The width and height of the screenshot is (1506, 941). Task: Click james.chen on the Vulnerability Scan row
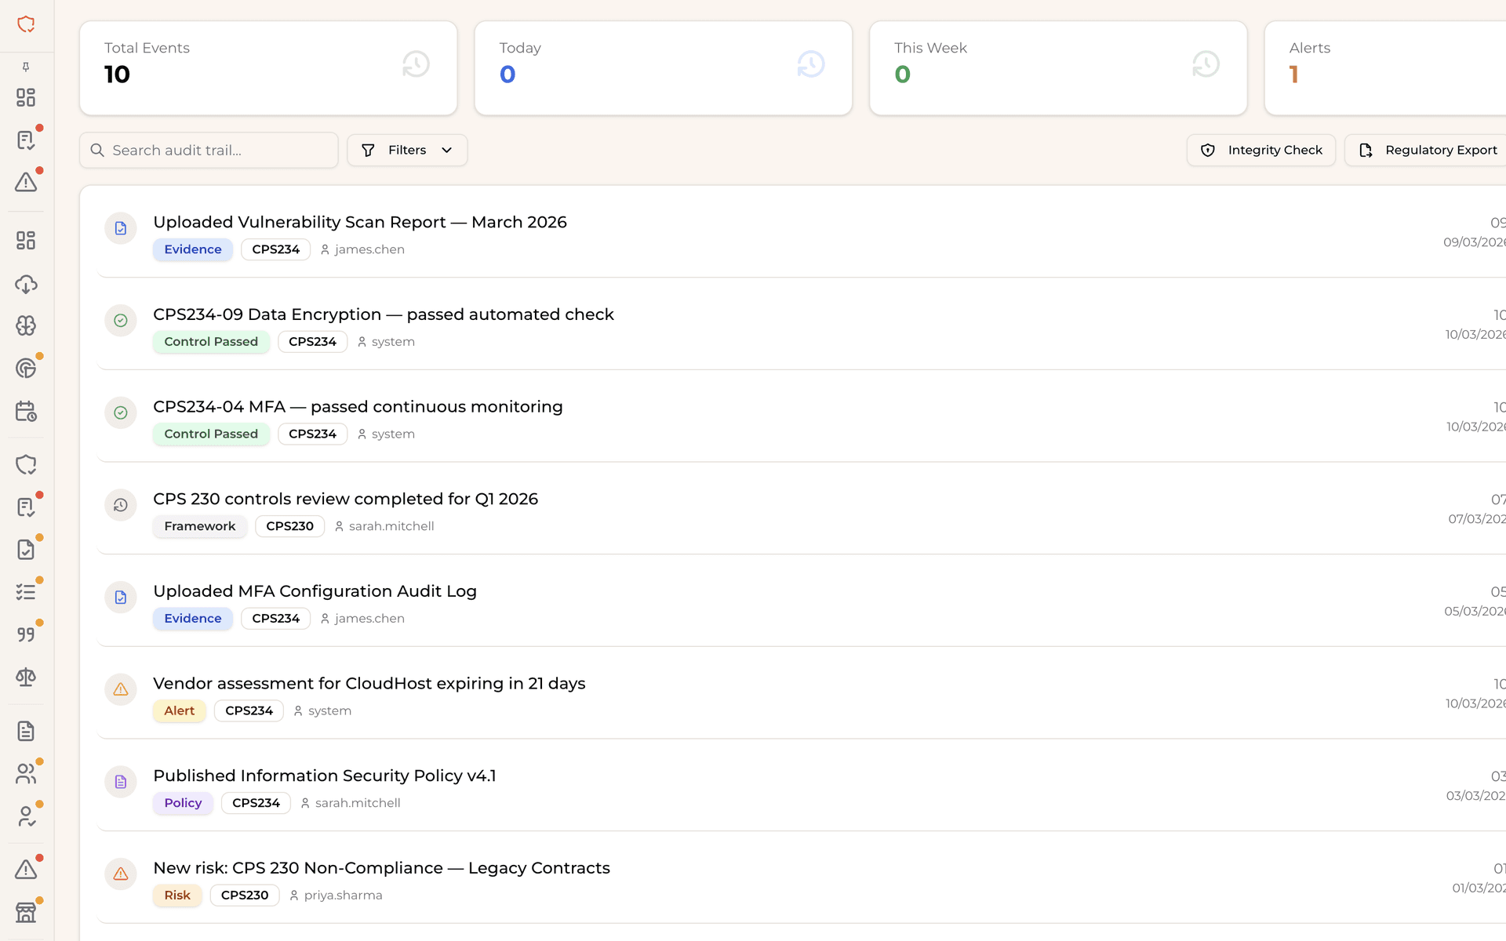click(362, 249)
